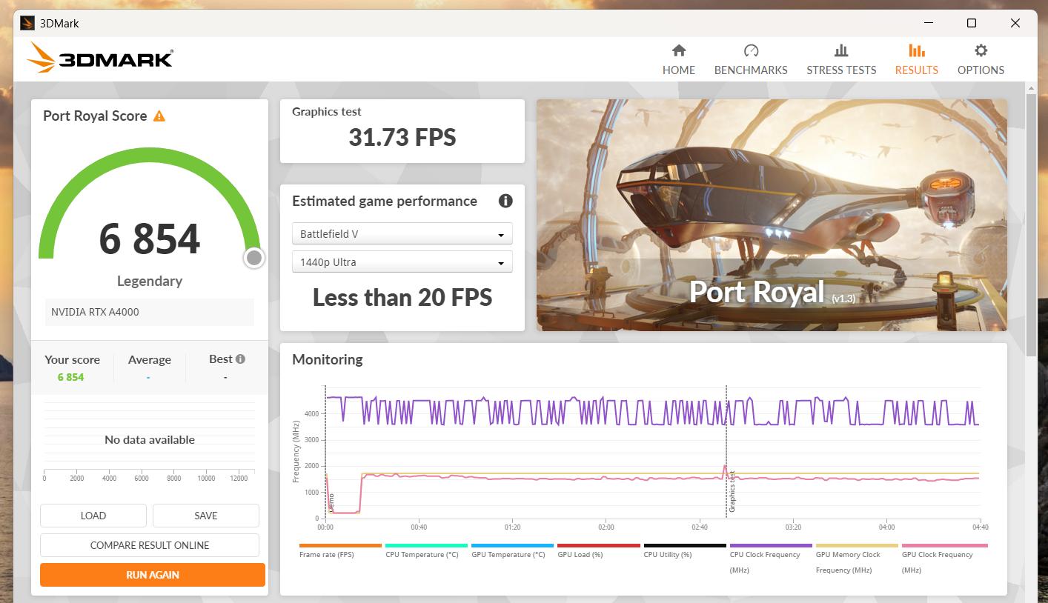Click the Average column header

coord(150,360)
